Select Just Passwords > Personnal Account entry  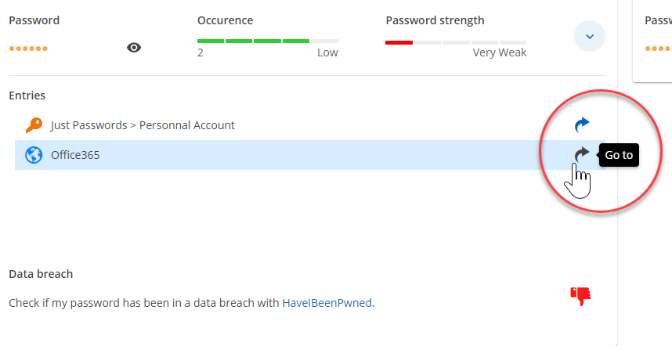143,125
